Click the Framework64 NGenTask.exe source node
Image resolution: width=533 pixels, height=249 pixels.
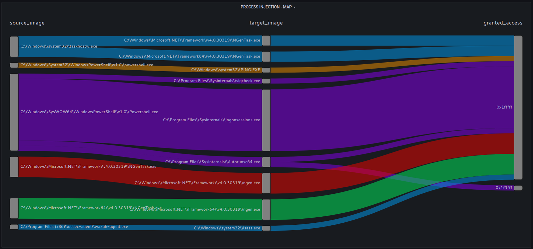point(14,208)
